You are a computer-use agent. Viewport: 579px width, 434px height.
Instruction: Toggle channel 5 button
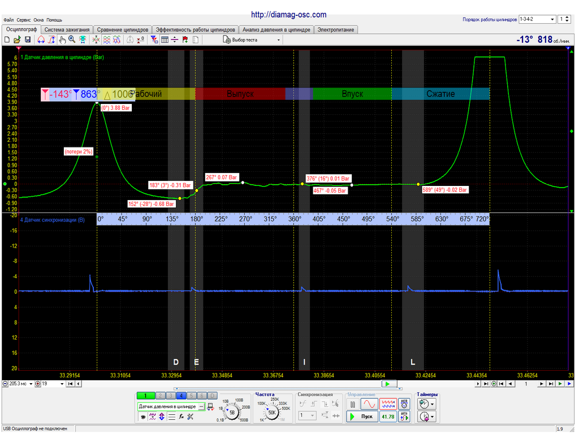pyautogui.click(x=191, y=396)
